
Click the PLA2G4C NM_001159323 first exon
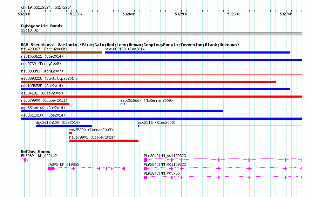[x=145, y=160]
